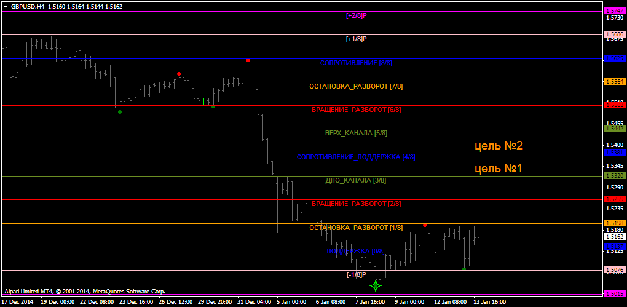Screen dimensions: 627x307
Task: Select the red dot under the 1/8 line
Action: 425,225
